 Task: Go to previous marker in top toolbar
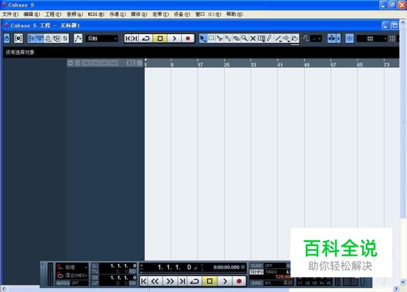[128, 38]
